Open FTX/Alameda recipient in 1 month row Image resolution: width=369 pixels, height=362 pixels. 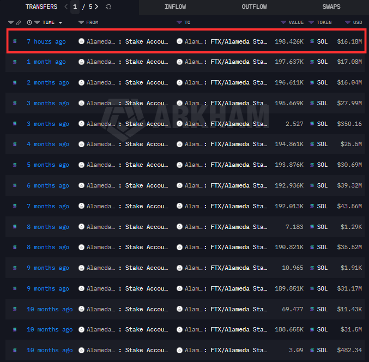239,62
